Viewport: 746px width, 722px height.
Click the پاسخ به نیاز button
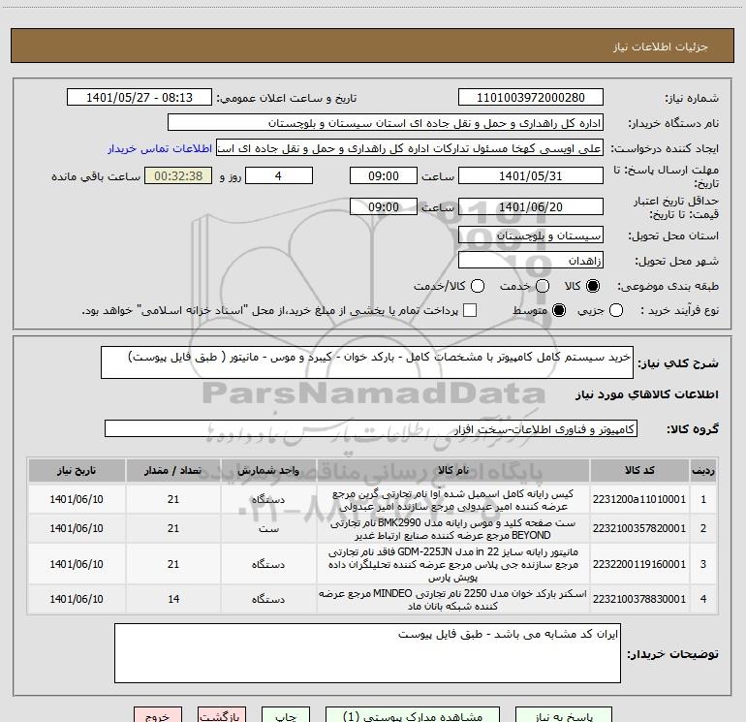pyautogui.click(x=564, y=715)
